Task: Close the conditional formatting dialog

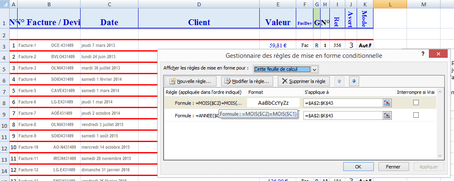Action: (x=438, y=55)
